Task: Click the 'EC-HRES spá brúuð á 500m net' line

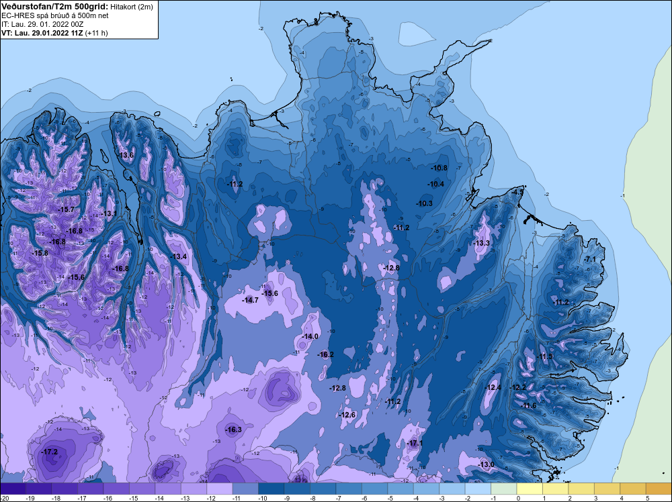Action: click(x=55, y=15)
